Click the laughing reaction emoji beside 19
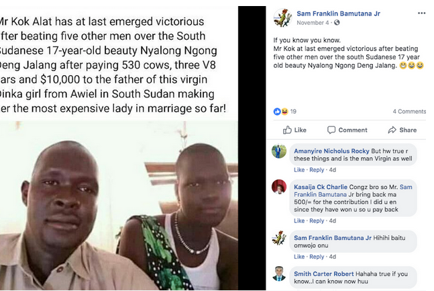Screen dimensions: 434x291 [x=284, y=112]
